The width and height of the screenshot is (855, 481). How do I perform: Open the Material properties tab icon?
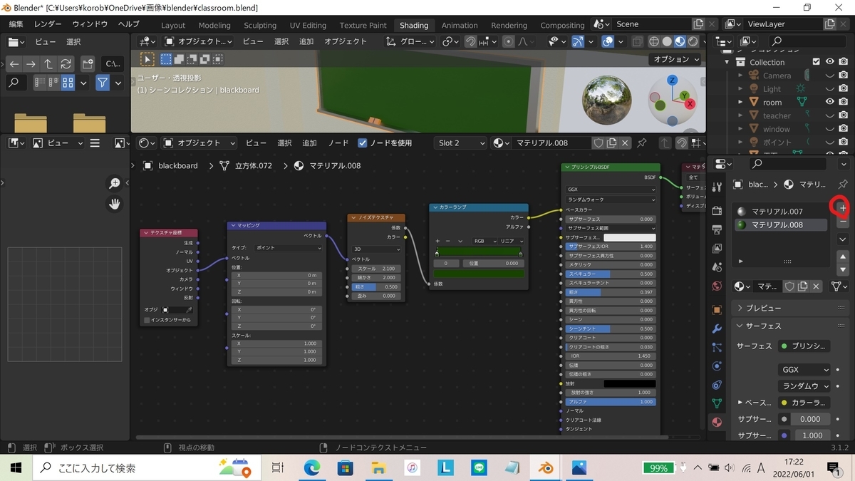click(x=717, y=422)
